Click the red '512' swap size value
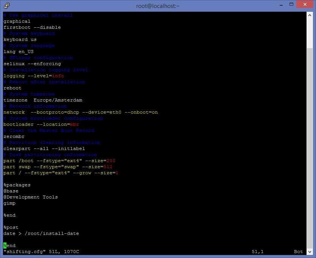Screen dimensions: 316x258 coord(108,167)
